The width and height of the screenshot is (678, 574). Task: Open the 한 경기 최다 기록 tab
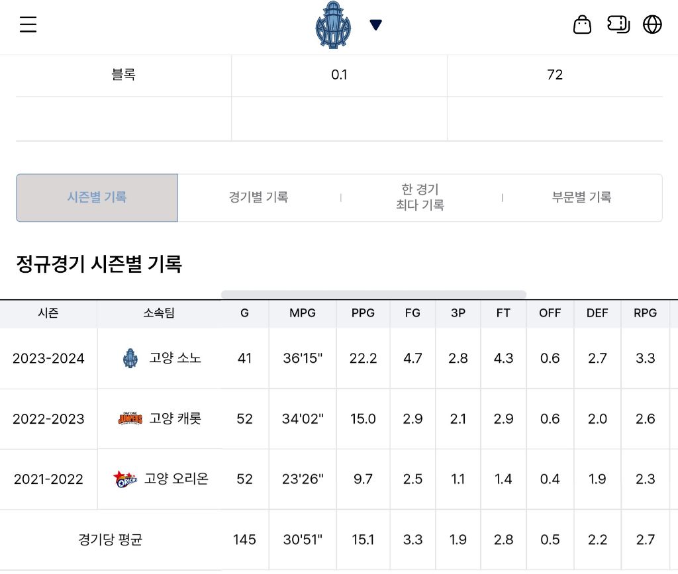[420, 197]
